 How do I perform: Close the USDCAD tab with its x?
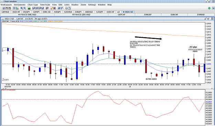point(123,12)
